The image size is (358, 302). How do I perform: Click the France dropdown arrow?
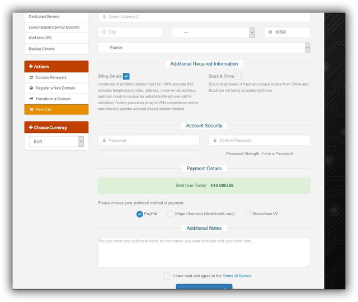307,48
